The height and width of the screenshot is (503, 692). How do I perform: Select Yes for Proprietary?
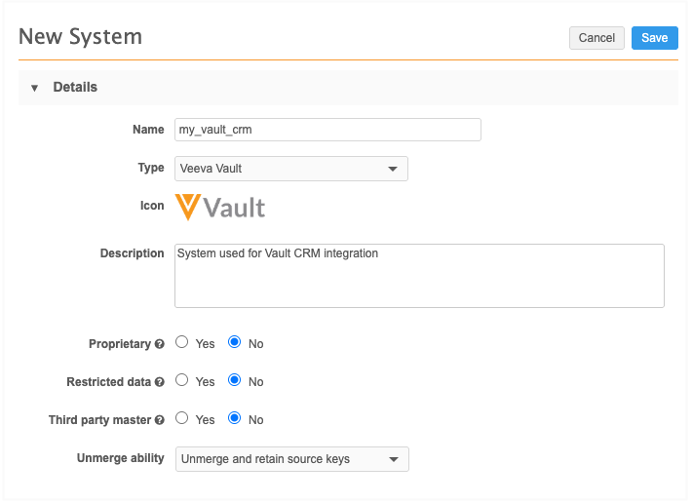[182, 342]
